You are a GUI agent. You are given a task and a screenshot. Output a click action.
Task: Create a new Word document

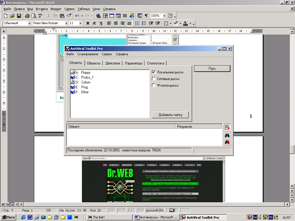(x=6, y=16)
